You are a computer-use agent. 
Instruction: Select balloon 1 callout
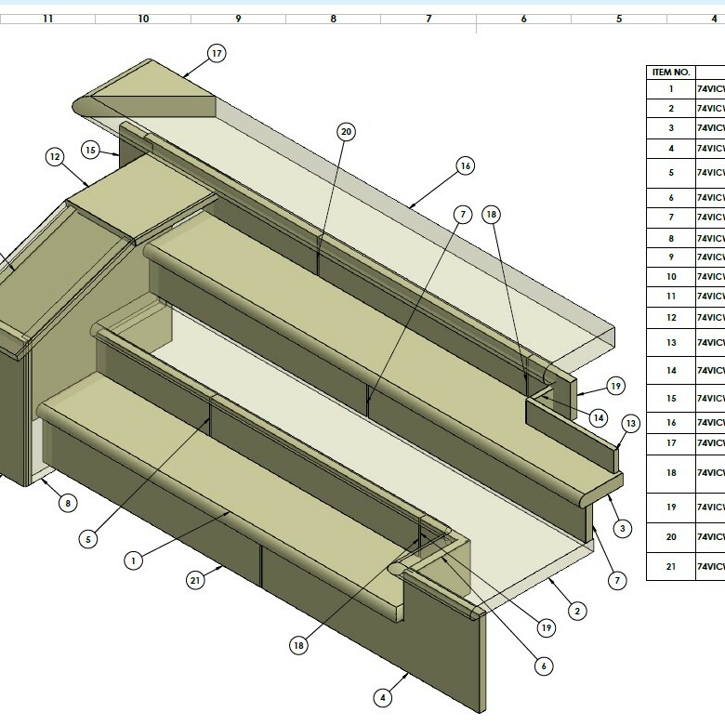tap(134, 560)
